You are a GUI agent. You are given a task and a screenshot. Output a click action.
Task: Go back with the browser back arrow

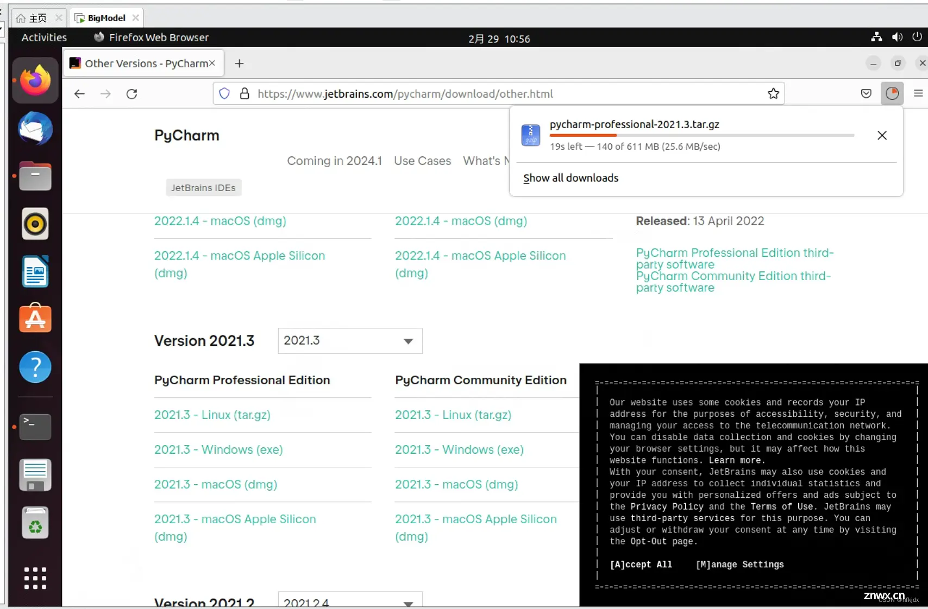tap(79, 94)
